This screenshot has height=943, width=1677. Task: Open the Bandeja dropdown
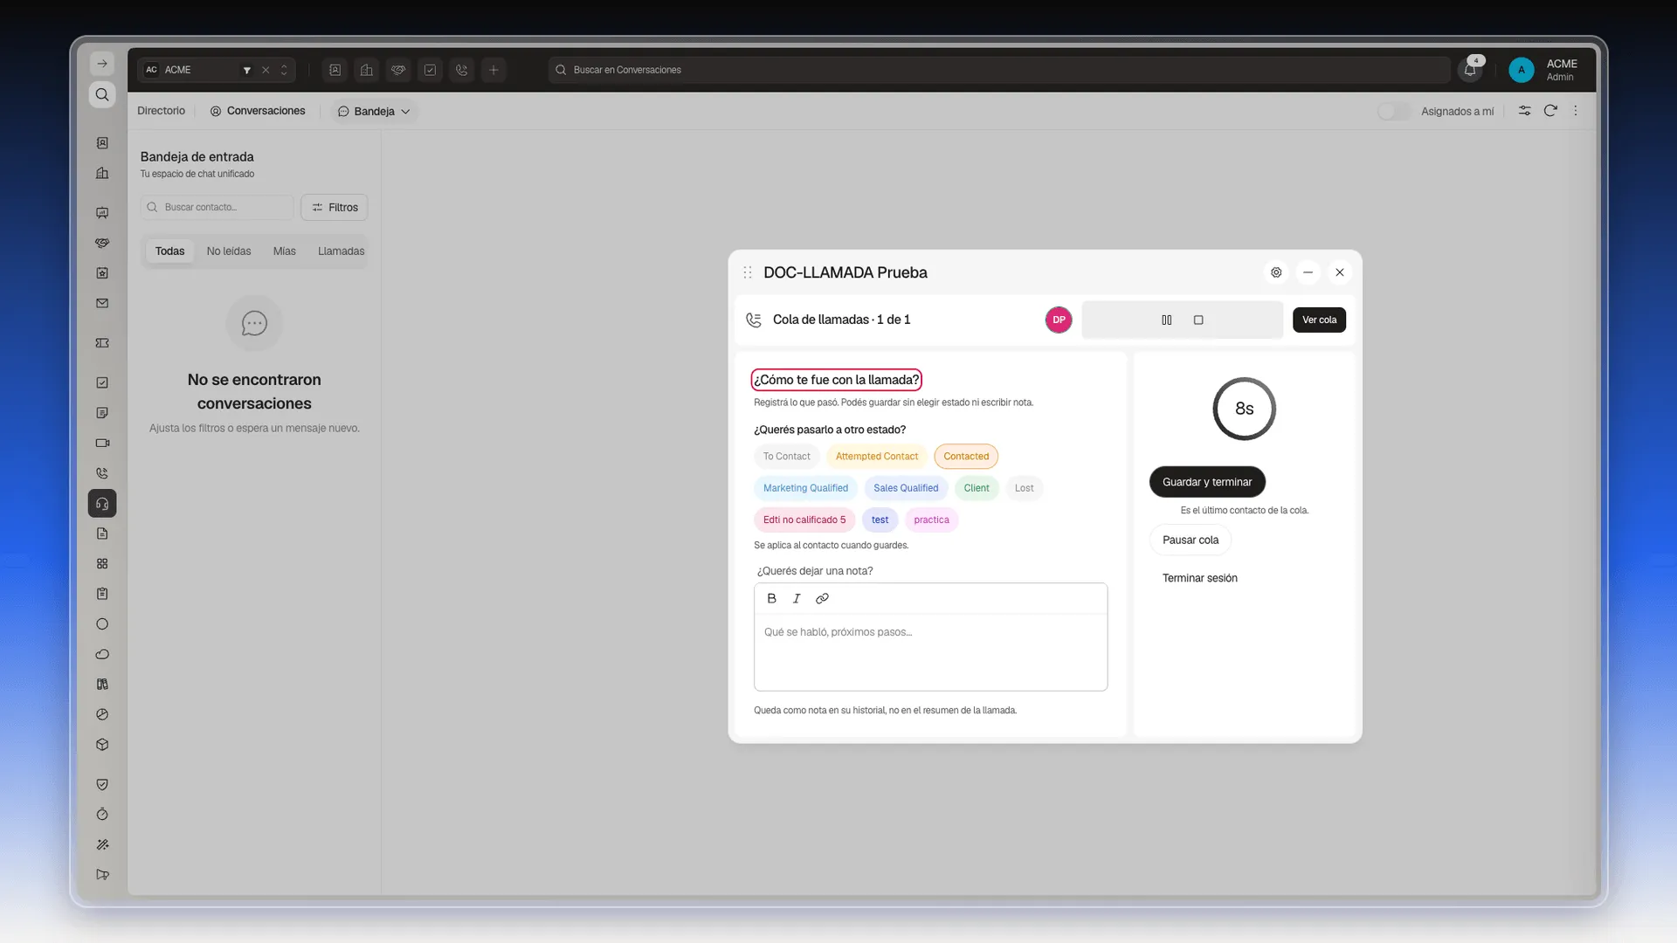[x=374, y=112]
